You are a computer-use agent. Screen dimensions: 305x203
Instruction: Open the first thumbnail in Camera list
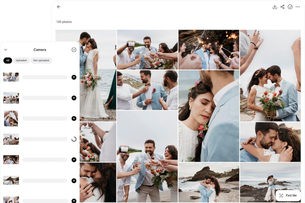tap(11, 77)
